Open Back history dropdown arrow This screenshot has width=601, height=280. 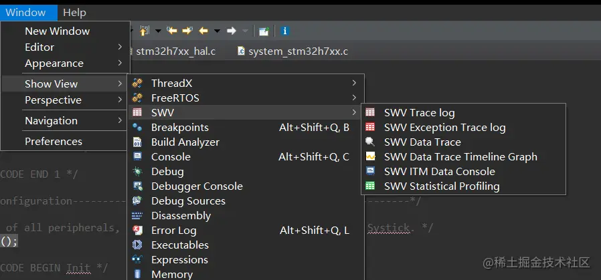click(217, 31)
